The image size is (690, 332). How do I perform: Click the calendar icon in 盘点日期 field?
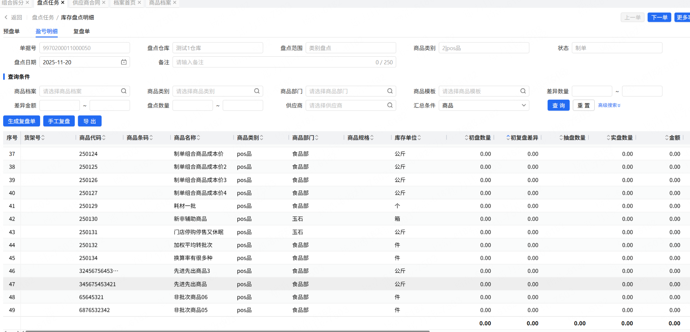[124, 62]
